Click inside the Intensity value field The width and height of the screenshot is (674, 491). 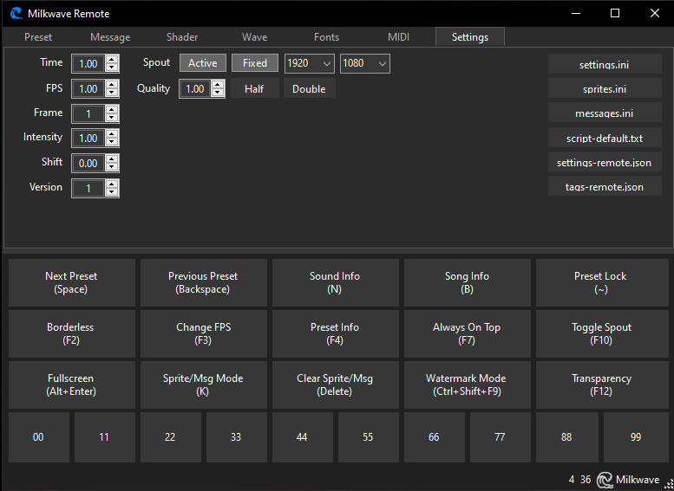(88, 139)
